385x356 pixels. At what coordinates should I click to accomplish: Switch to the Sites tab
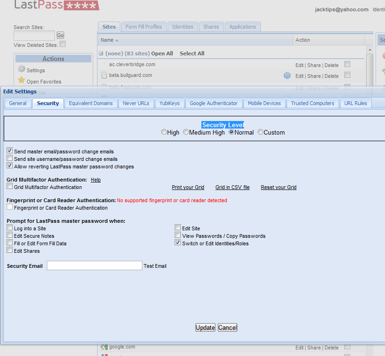[x=109, y=27]
